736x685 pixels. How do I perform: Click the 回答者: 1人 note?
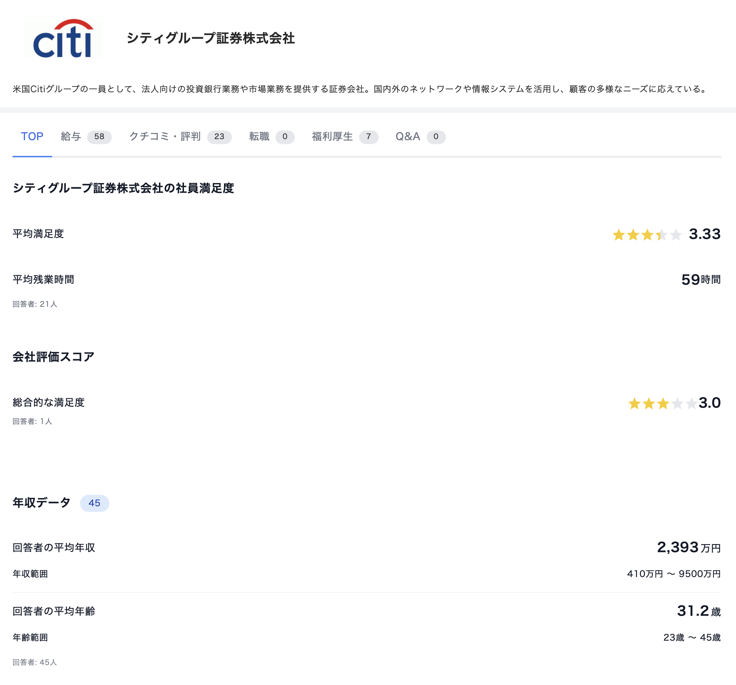tap(32, 422)
